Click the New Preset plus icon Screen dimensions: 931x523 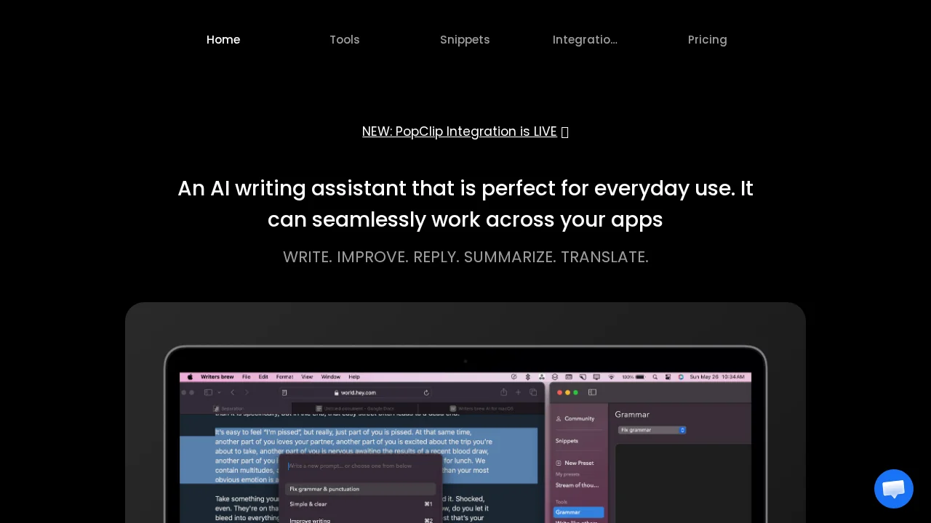click(559, 463)
